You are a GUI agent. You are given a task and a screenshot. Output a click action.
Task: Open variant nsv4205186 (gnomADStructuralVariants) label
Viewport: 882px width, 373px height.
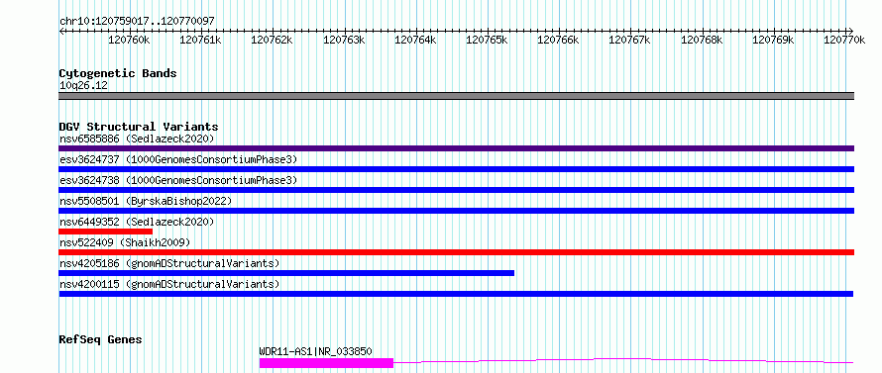pos(169,263)
